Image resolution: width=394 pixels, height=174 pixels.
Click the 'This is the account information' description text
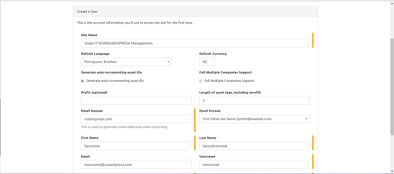(x=135, y=23)
